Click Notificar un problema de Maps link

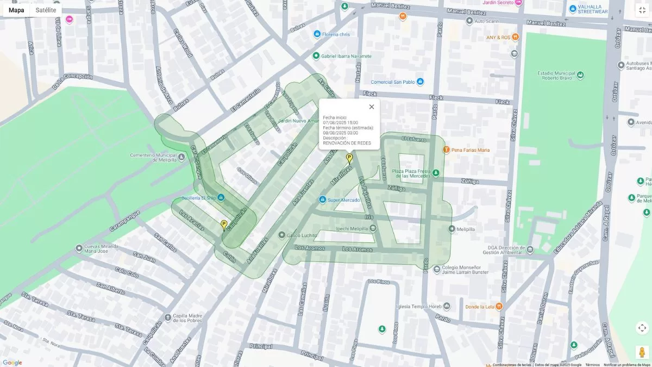click(626, 365)
